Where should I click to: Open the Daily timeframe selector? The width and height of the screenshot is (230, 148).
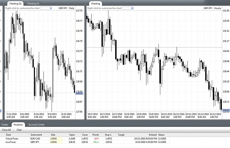[72, 8]
